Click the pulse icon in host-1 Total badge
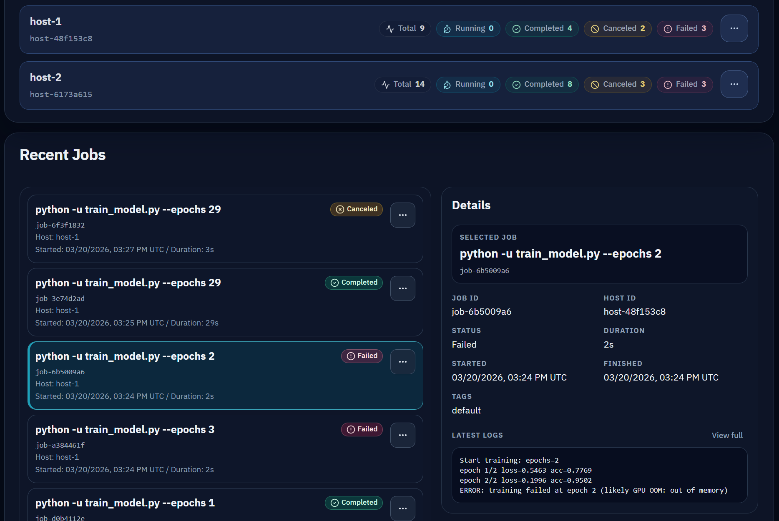 (390, 29)
